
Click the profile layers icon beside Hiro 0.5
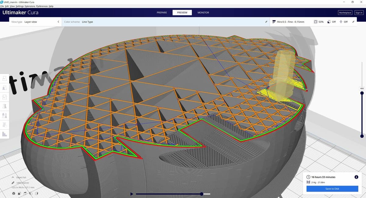(x=274, y=22)
